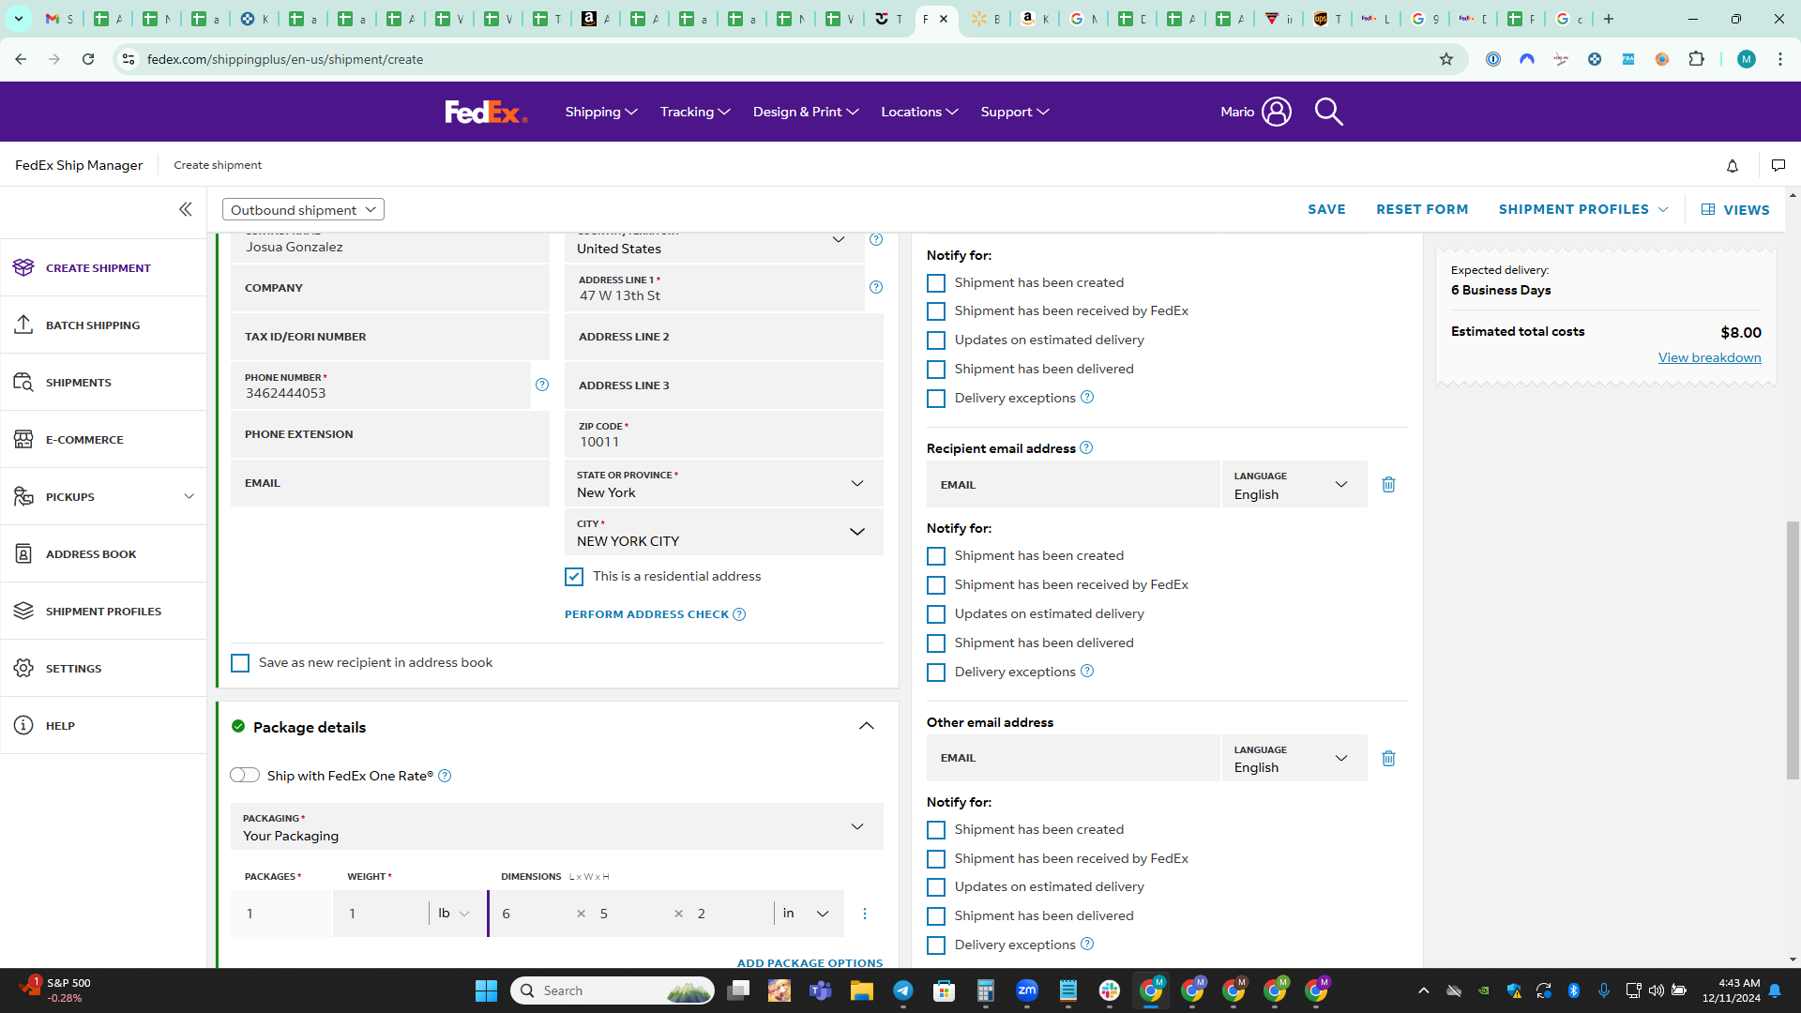Click the SAVE button
1801x1013 pixels.
point(1326,209)
